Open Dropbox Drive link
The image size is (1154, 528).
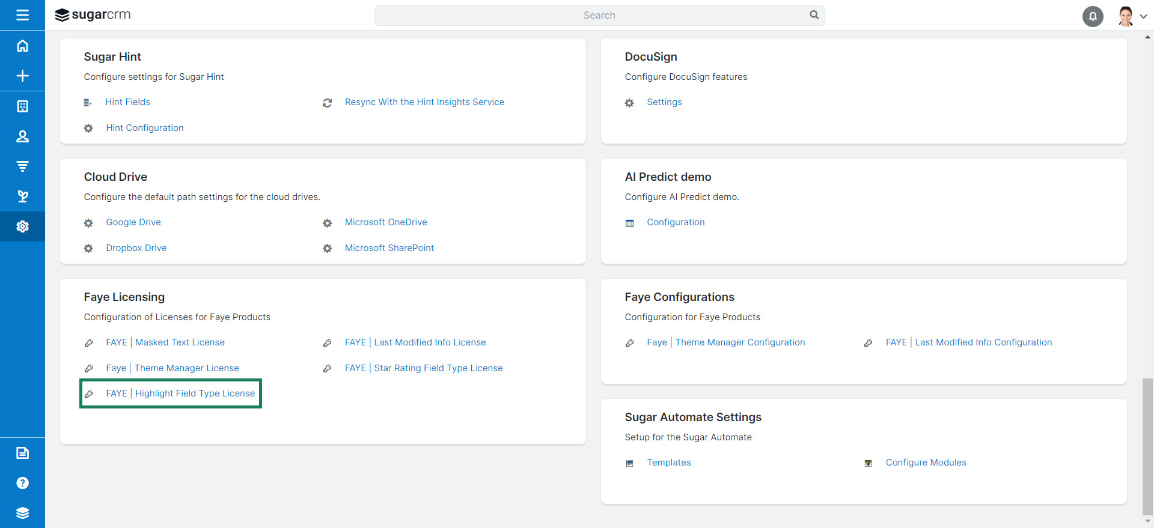click(136, 248)
